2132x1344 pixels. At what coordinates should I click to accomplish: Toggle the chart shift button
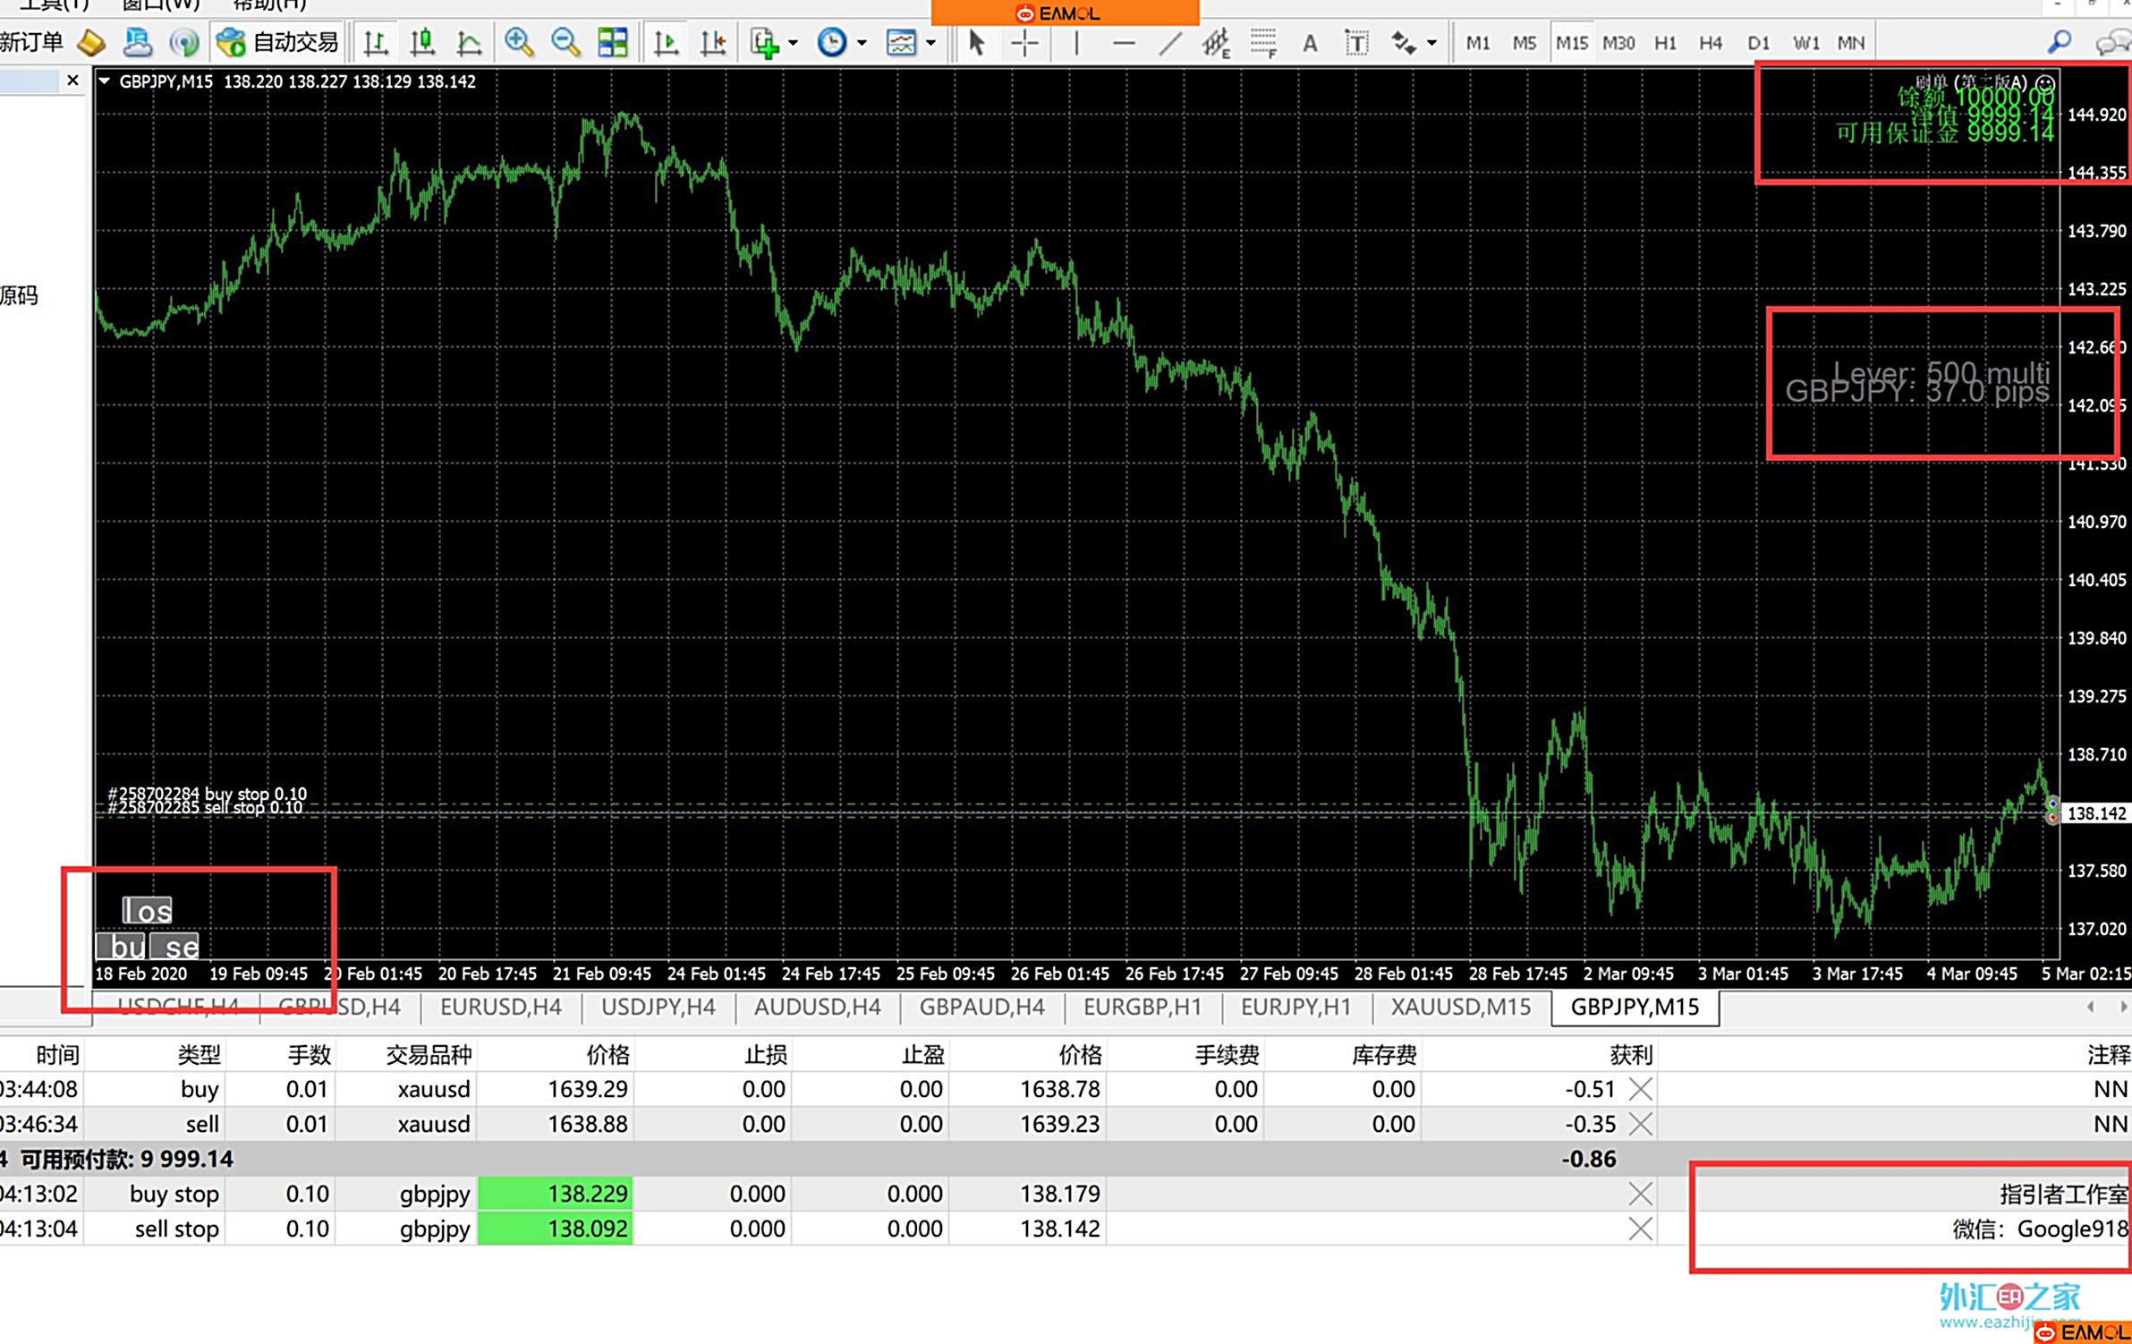tap(713, 42)
